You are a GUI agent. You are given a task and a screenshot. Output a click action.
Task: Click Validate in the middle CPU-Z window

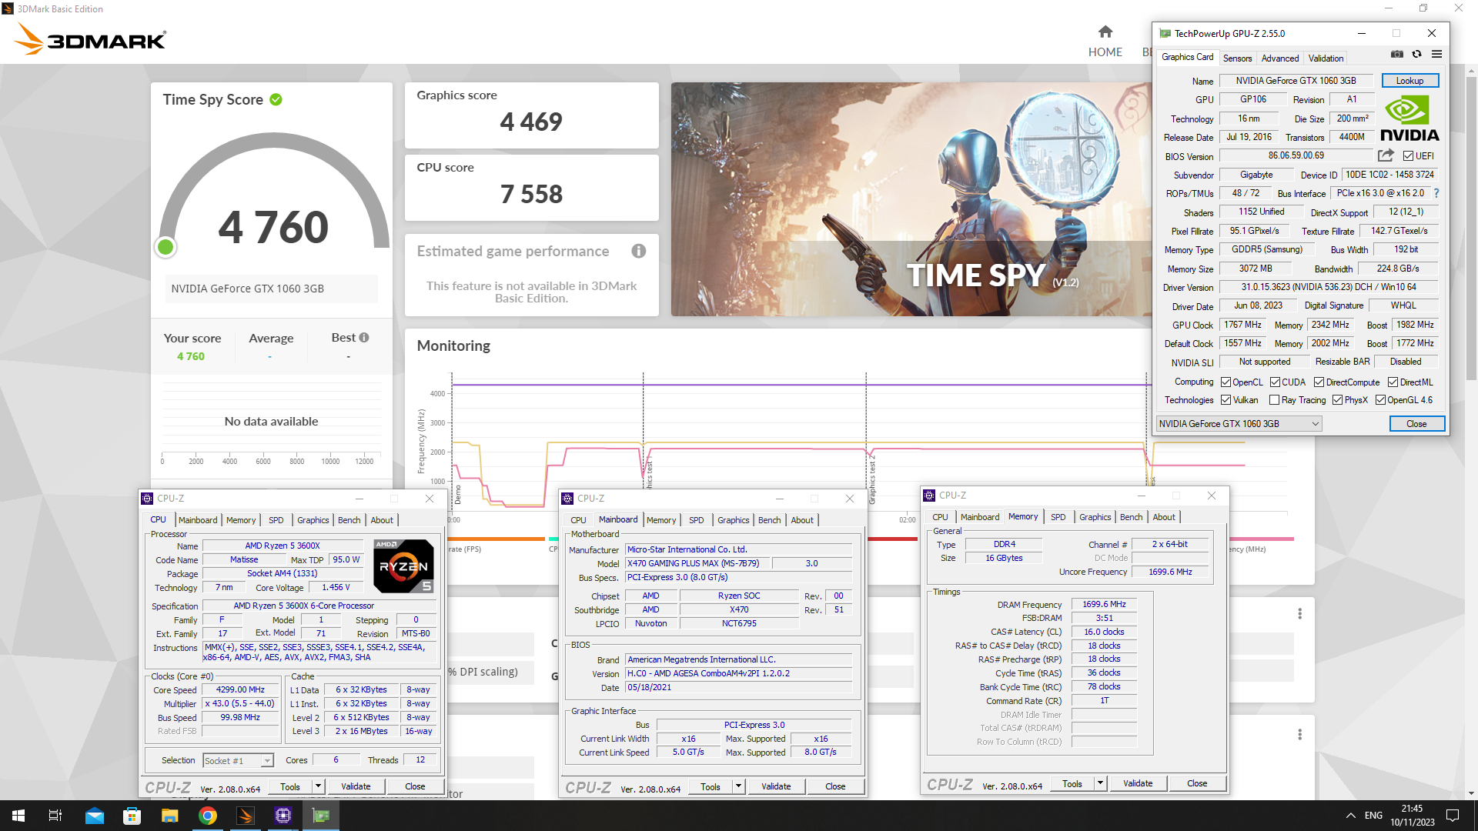tap(776, 786)
